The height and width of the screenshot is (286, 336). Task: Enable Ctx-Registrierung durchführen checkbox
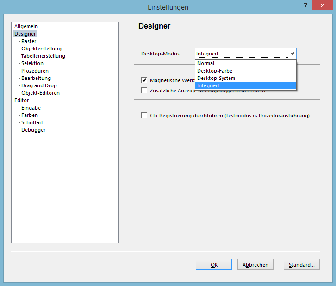tap(144, 116)
